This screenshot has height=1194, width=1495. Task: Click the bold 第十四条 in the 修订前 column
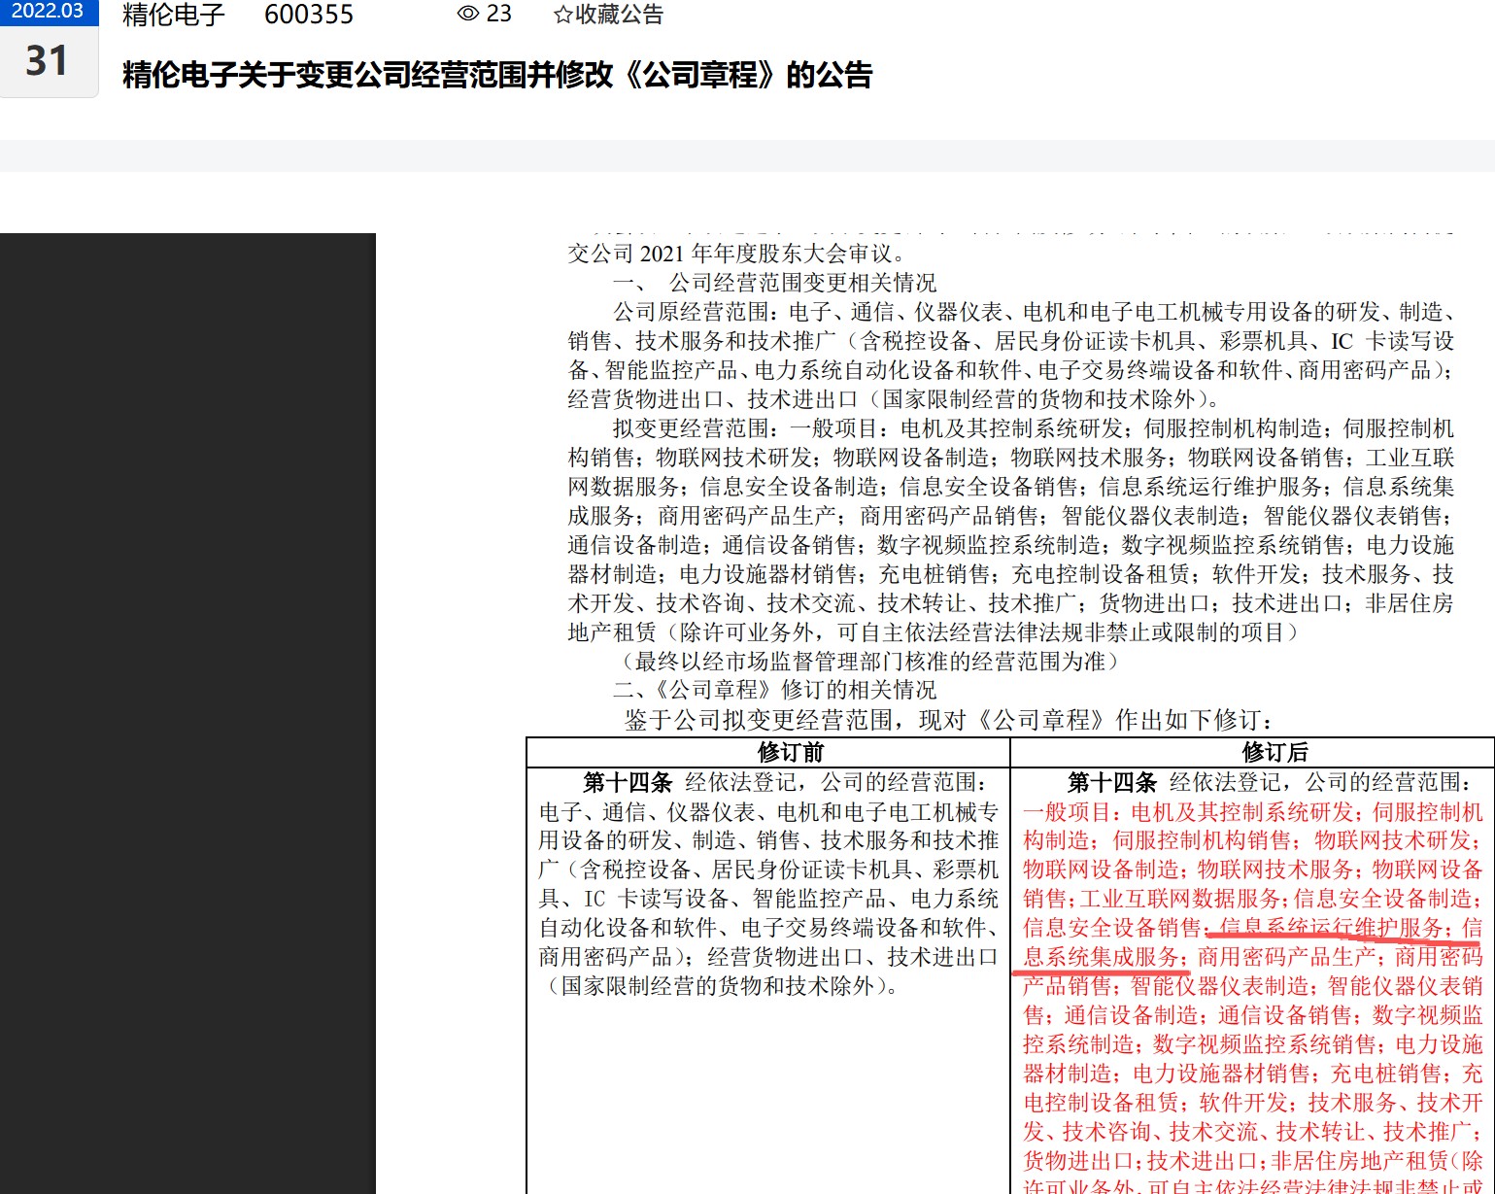coord(628,782)
